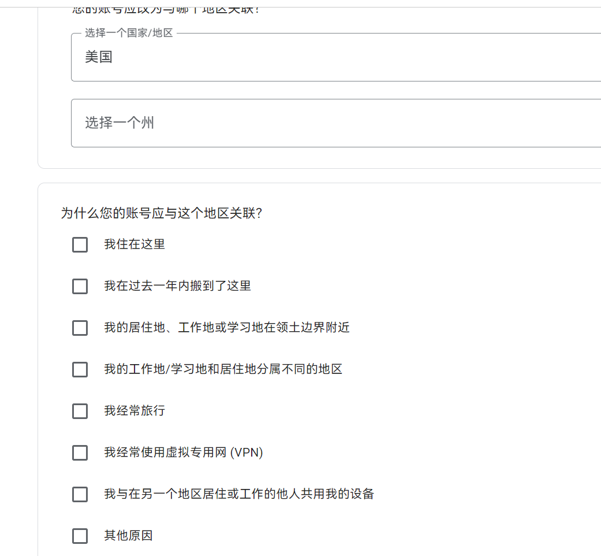Open the 选择一个国家/地区 dropdown showing 美国
The width and height of the screenshot is (601, 556).
(x=336, y=57)
